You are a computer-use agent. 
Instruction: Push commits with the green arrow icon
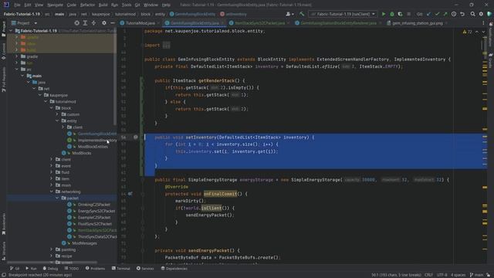445,14
